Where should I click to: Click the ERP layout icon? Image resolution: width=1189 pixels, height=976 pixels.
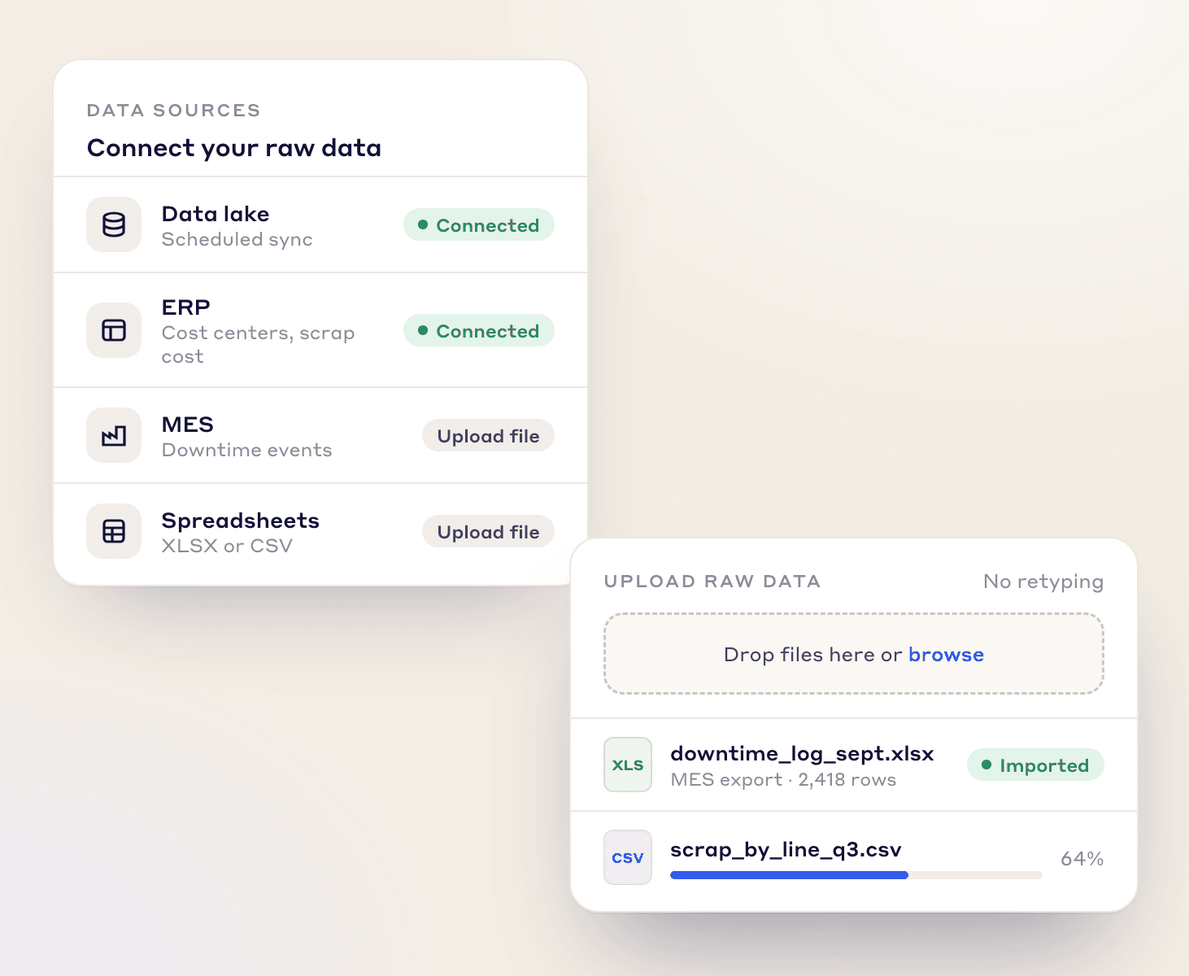(x=114, y=330)
